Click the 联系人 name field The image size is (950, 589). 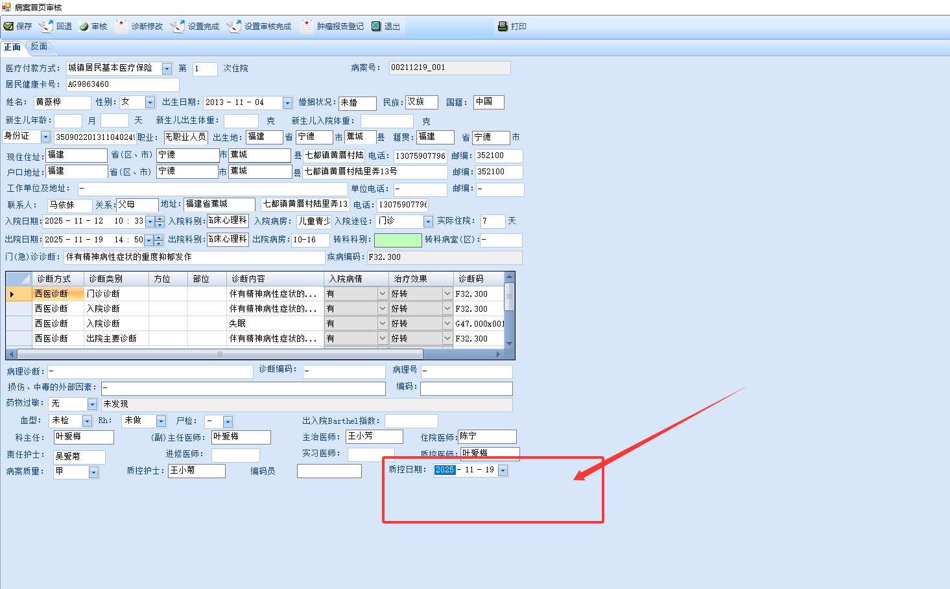pos(69,205)
